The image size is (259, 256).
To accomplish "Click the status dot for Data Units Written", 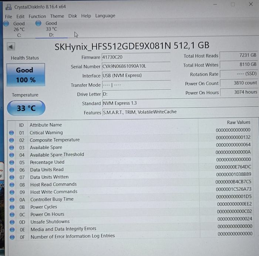I will click(x=12, y=177).
